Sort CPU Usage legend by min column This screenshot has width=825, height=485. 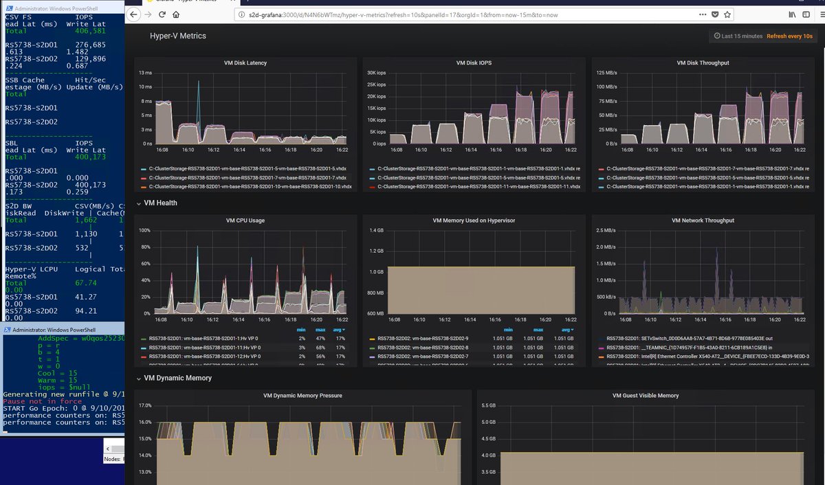tap(302, 330)
